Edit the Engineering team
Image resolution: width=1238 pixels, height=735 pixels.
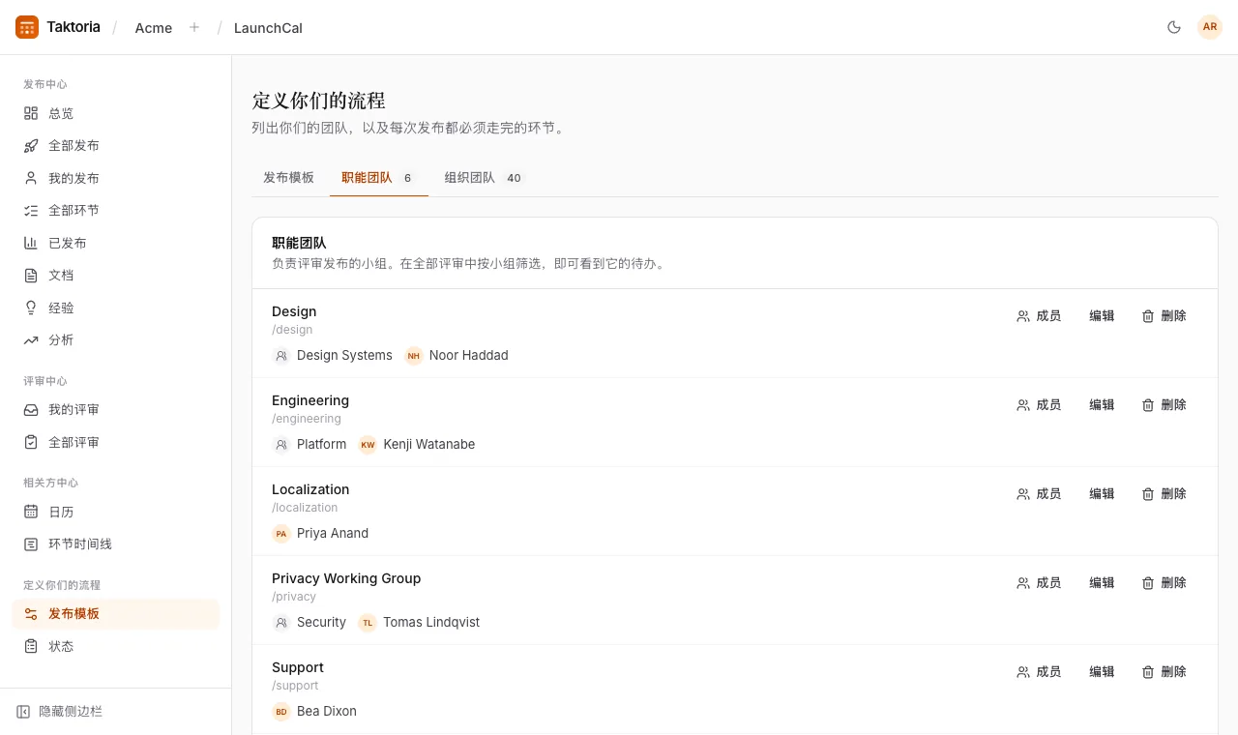tap(1102, 405)
